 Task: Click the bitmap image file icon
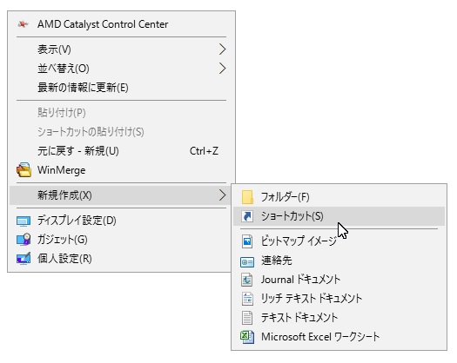pos(247,241)
